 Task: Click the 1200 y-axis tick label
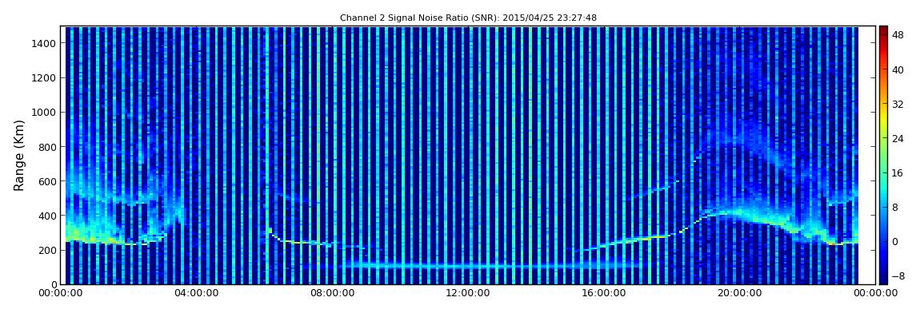(x=45, y=78)
